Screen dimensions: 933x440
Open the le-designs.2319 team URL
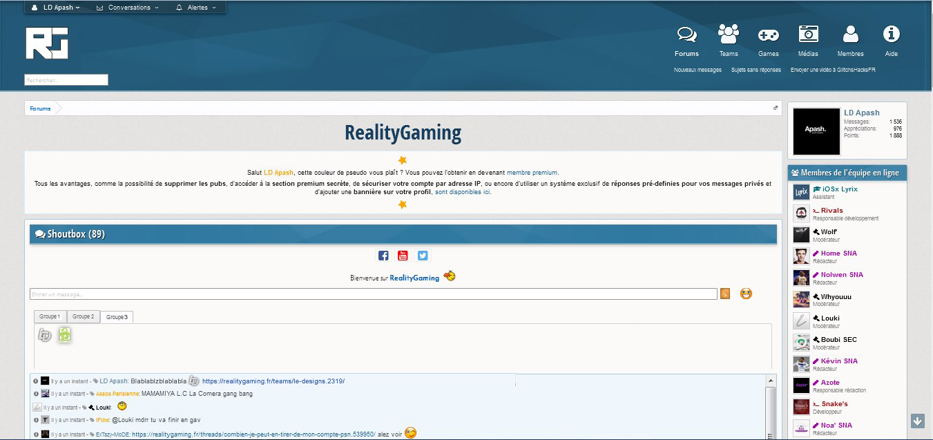click(273, 381)
